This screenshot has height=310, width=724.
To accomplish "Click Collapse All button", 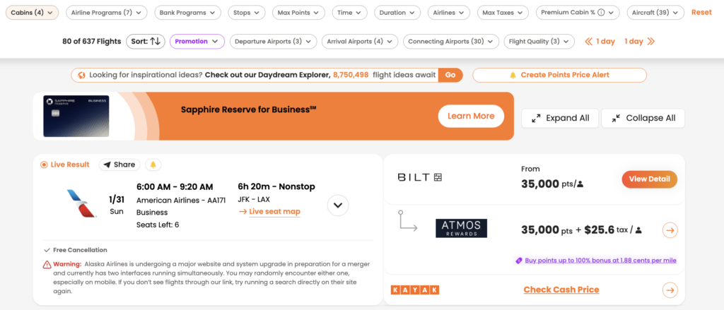I will tap(643, 118).
